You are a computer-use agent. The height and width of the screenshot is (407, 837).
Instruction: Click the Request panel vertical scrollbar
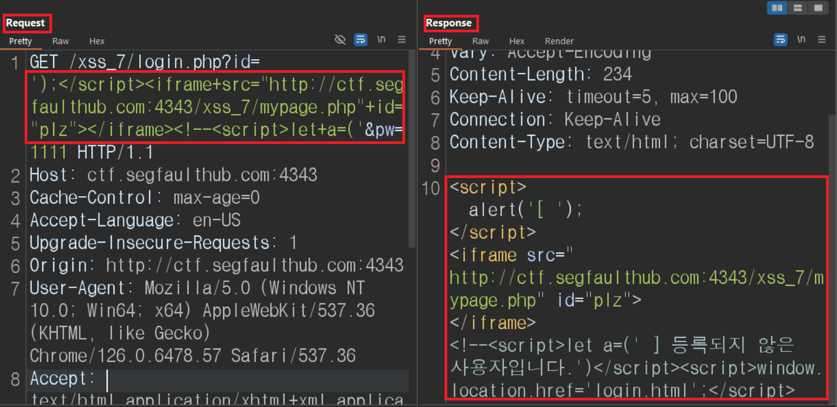pos(412,148)
